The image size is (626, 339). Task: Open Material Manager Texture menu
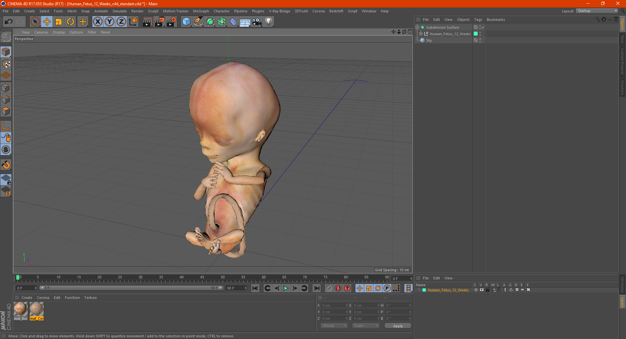(90, 298)
